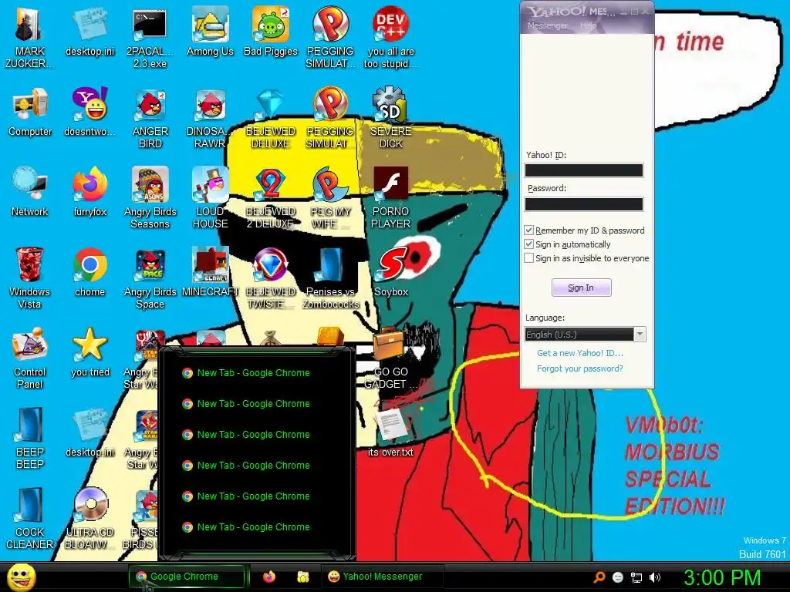Select the LOUD HOUSE desktop icon
Image resolution: width=790 pixels, height=592 pixels.
pos(210,198)
